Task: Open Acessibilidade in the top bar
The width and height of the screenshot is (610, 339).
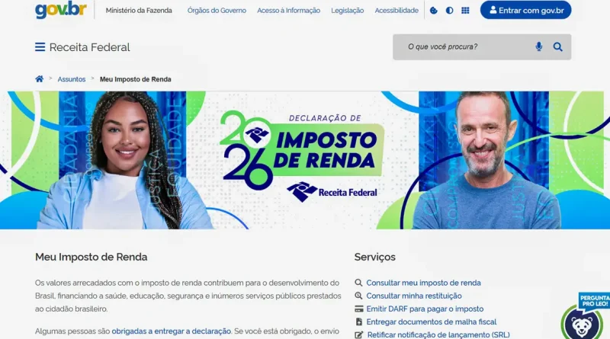Action: click(x=396, y=11)
